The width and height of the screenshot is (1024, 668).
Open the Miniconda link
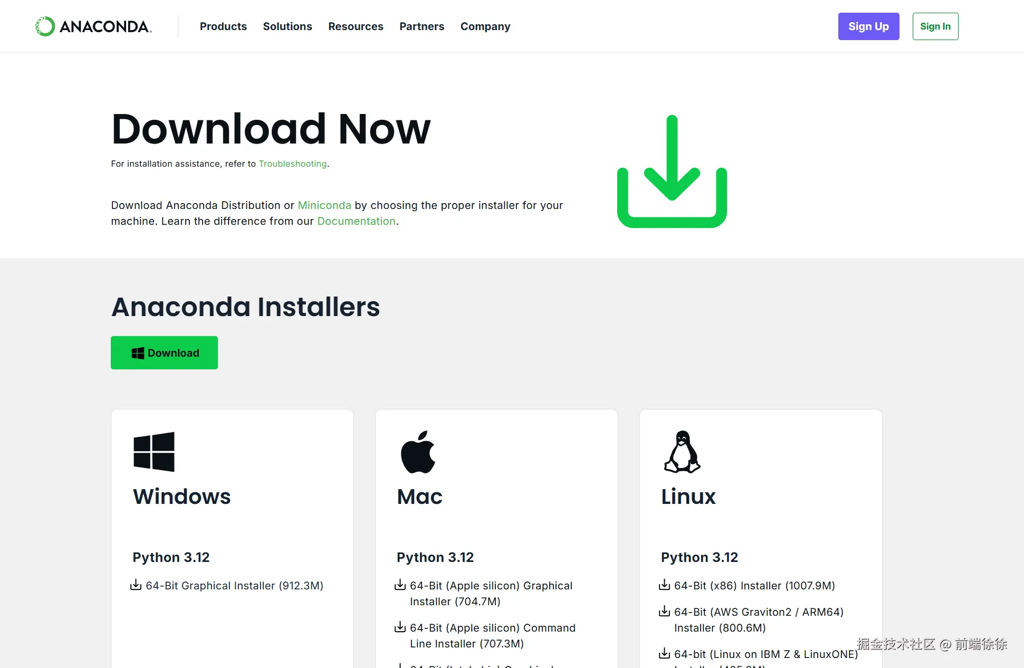click(324, 205)
